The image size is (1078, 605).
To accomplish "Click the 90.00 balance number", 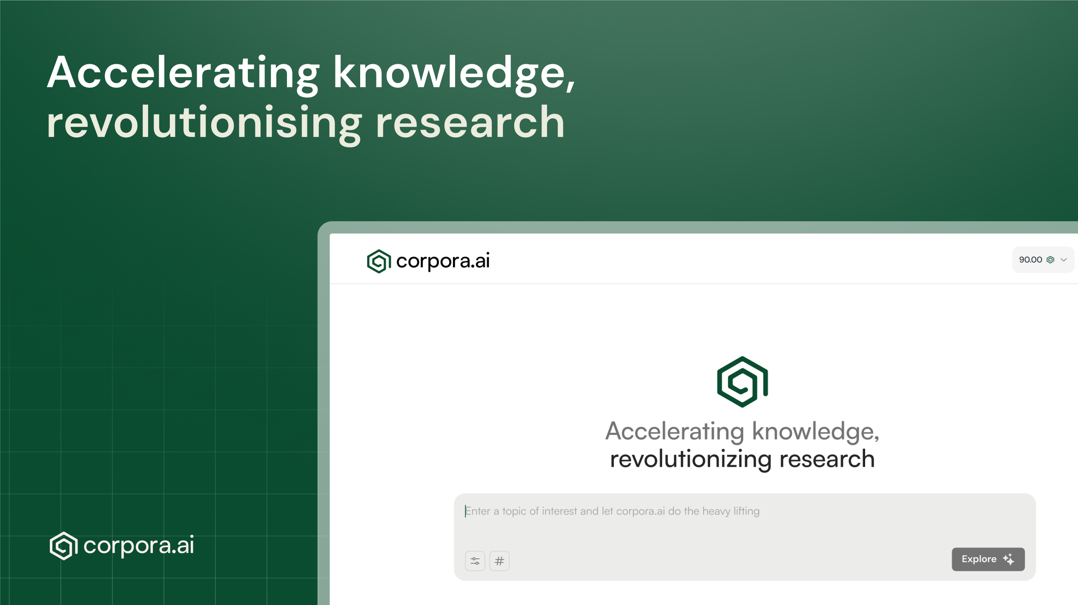I will click(1030, 260).
